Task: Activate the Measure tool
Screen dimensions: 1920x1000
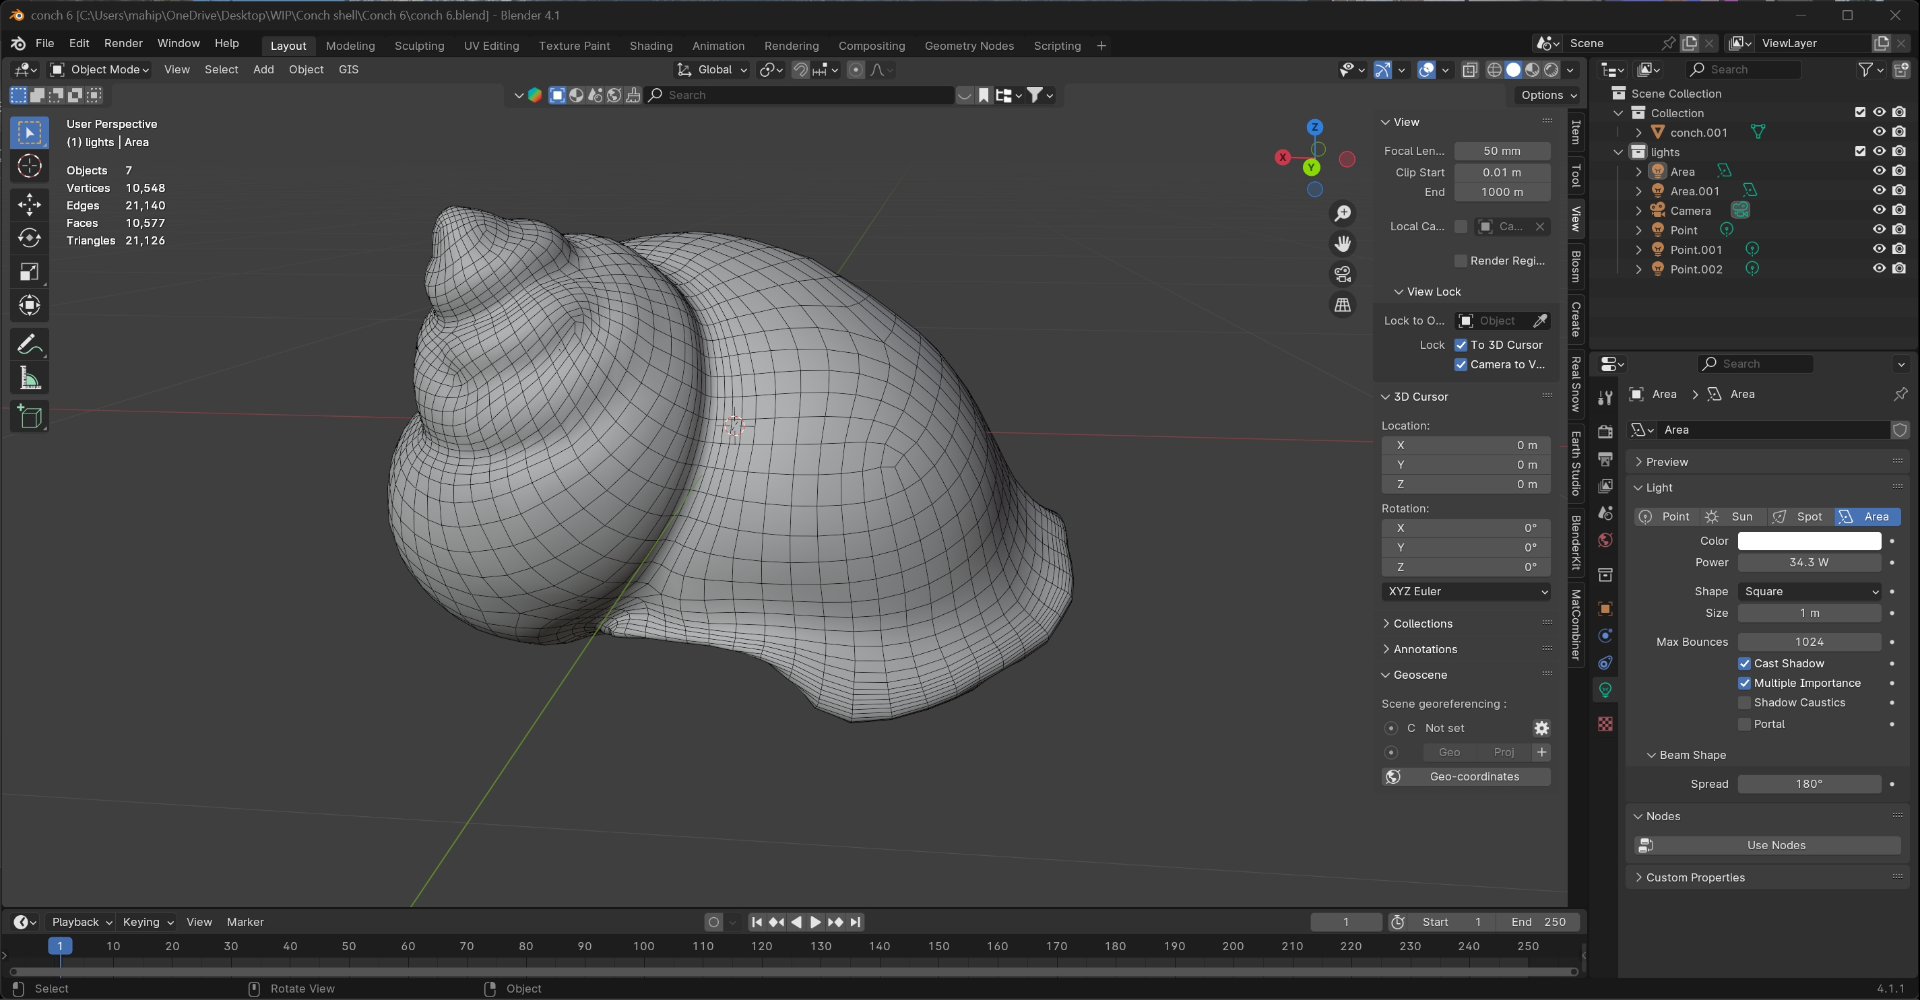Action: pos(29,378)
